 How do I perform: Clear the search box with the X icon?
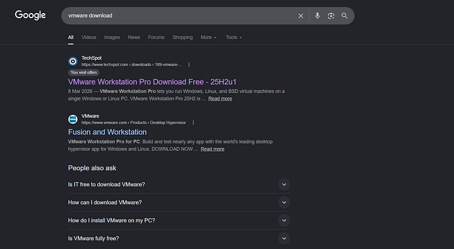pos(301,16)
